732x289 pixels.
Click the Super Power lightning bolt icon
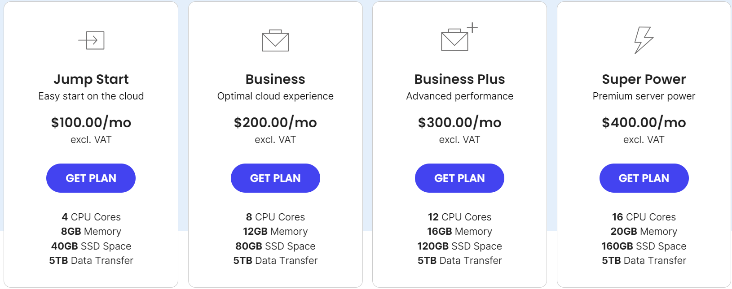[x=644, y=40]
